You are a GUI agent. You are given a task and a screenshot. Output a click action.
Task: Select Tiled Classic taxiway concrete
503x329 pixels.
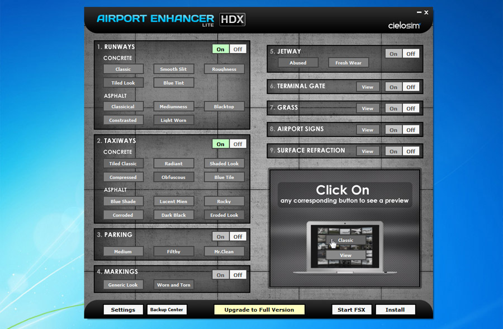123,163
